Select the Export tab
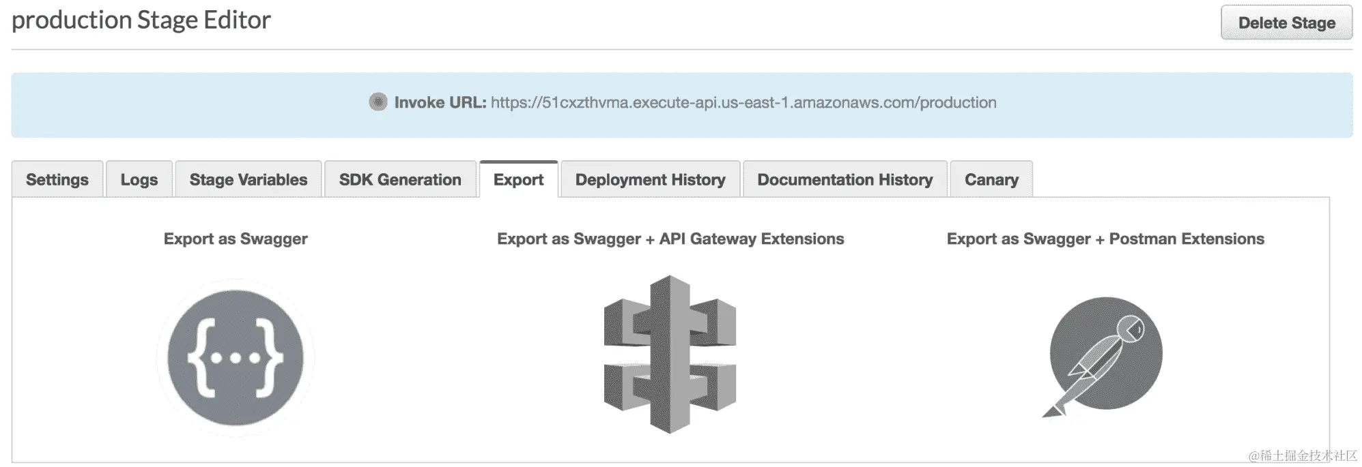Viewport: 1362px width, 467px height. point(519,179)
